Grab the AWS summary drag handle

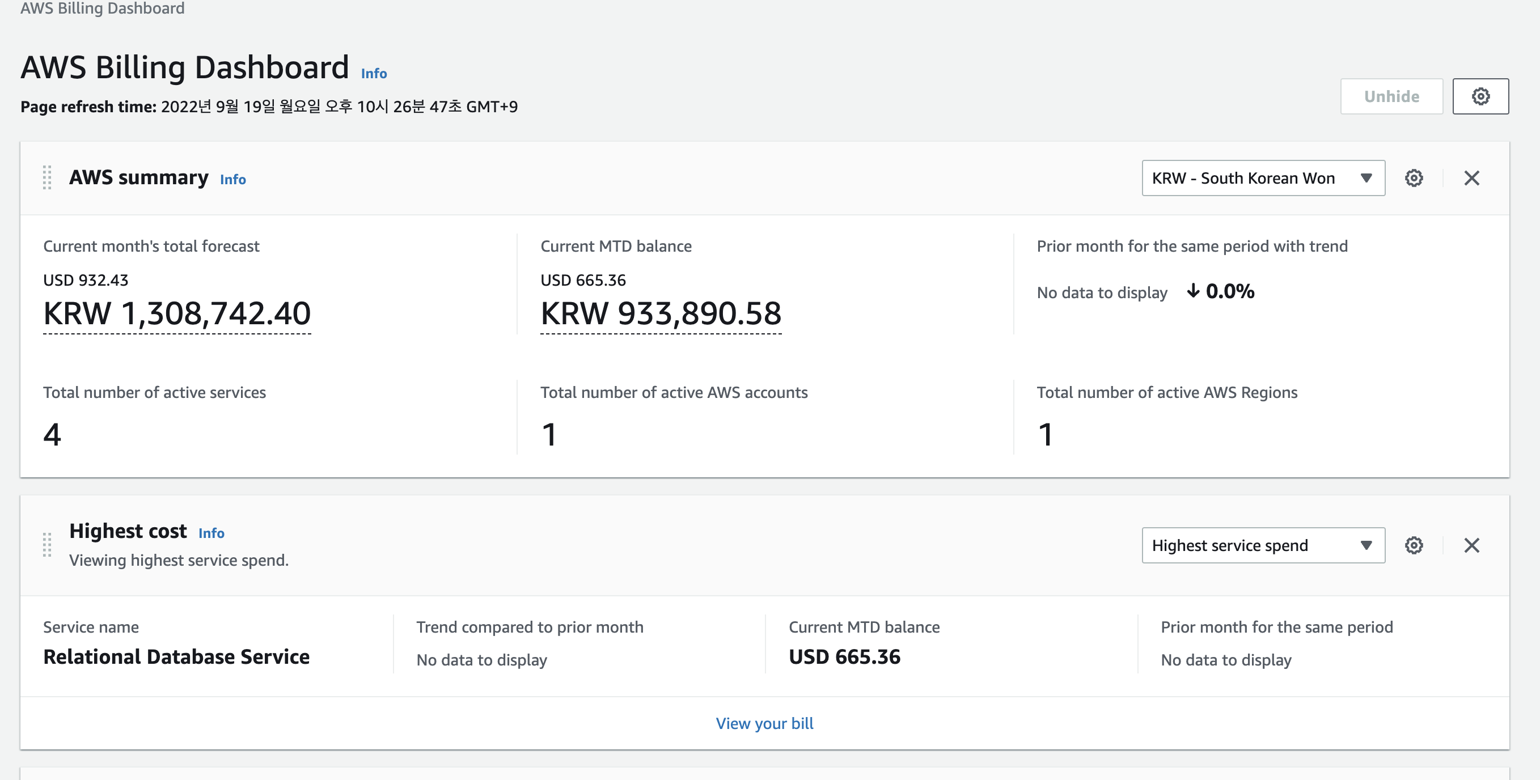point(47,177)
